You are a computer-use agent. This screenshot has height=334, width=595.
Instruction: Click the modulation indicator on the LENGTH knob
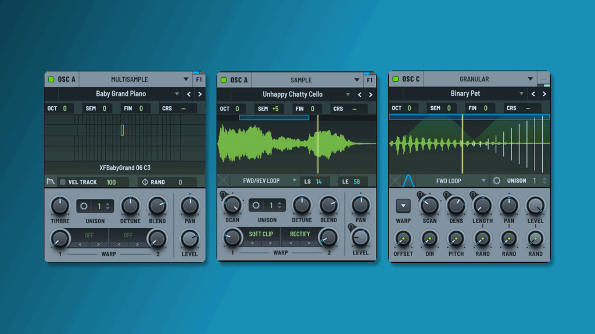coord(473,195)
